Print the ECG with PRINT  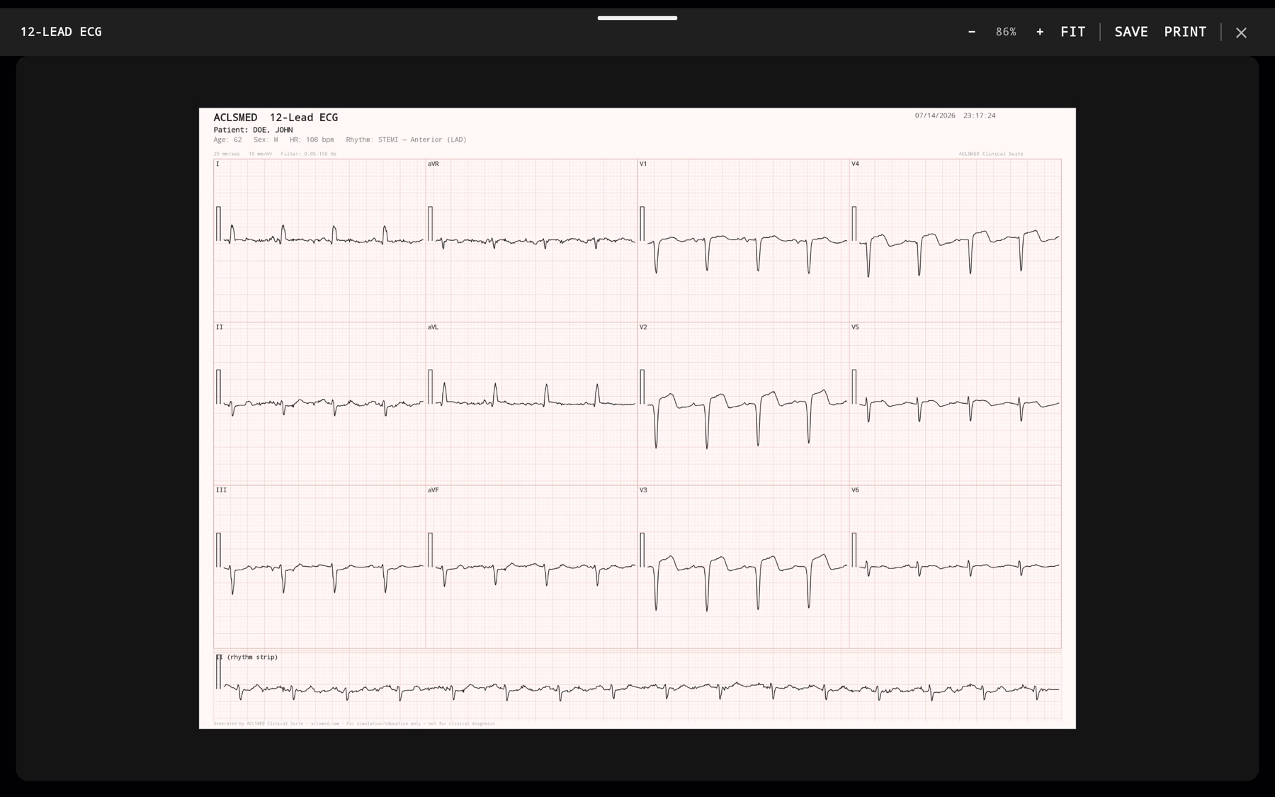coord(1185,32)
